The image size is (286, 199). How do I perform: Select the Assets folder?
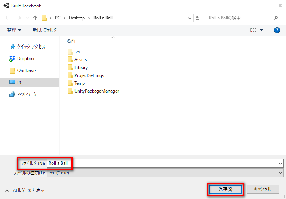pyautogui.click(x=77, y=60)
